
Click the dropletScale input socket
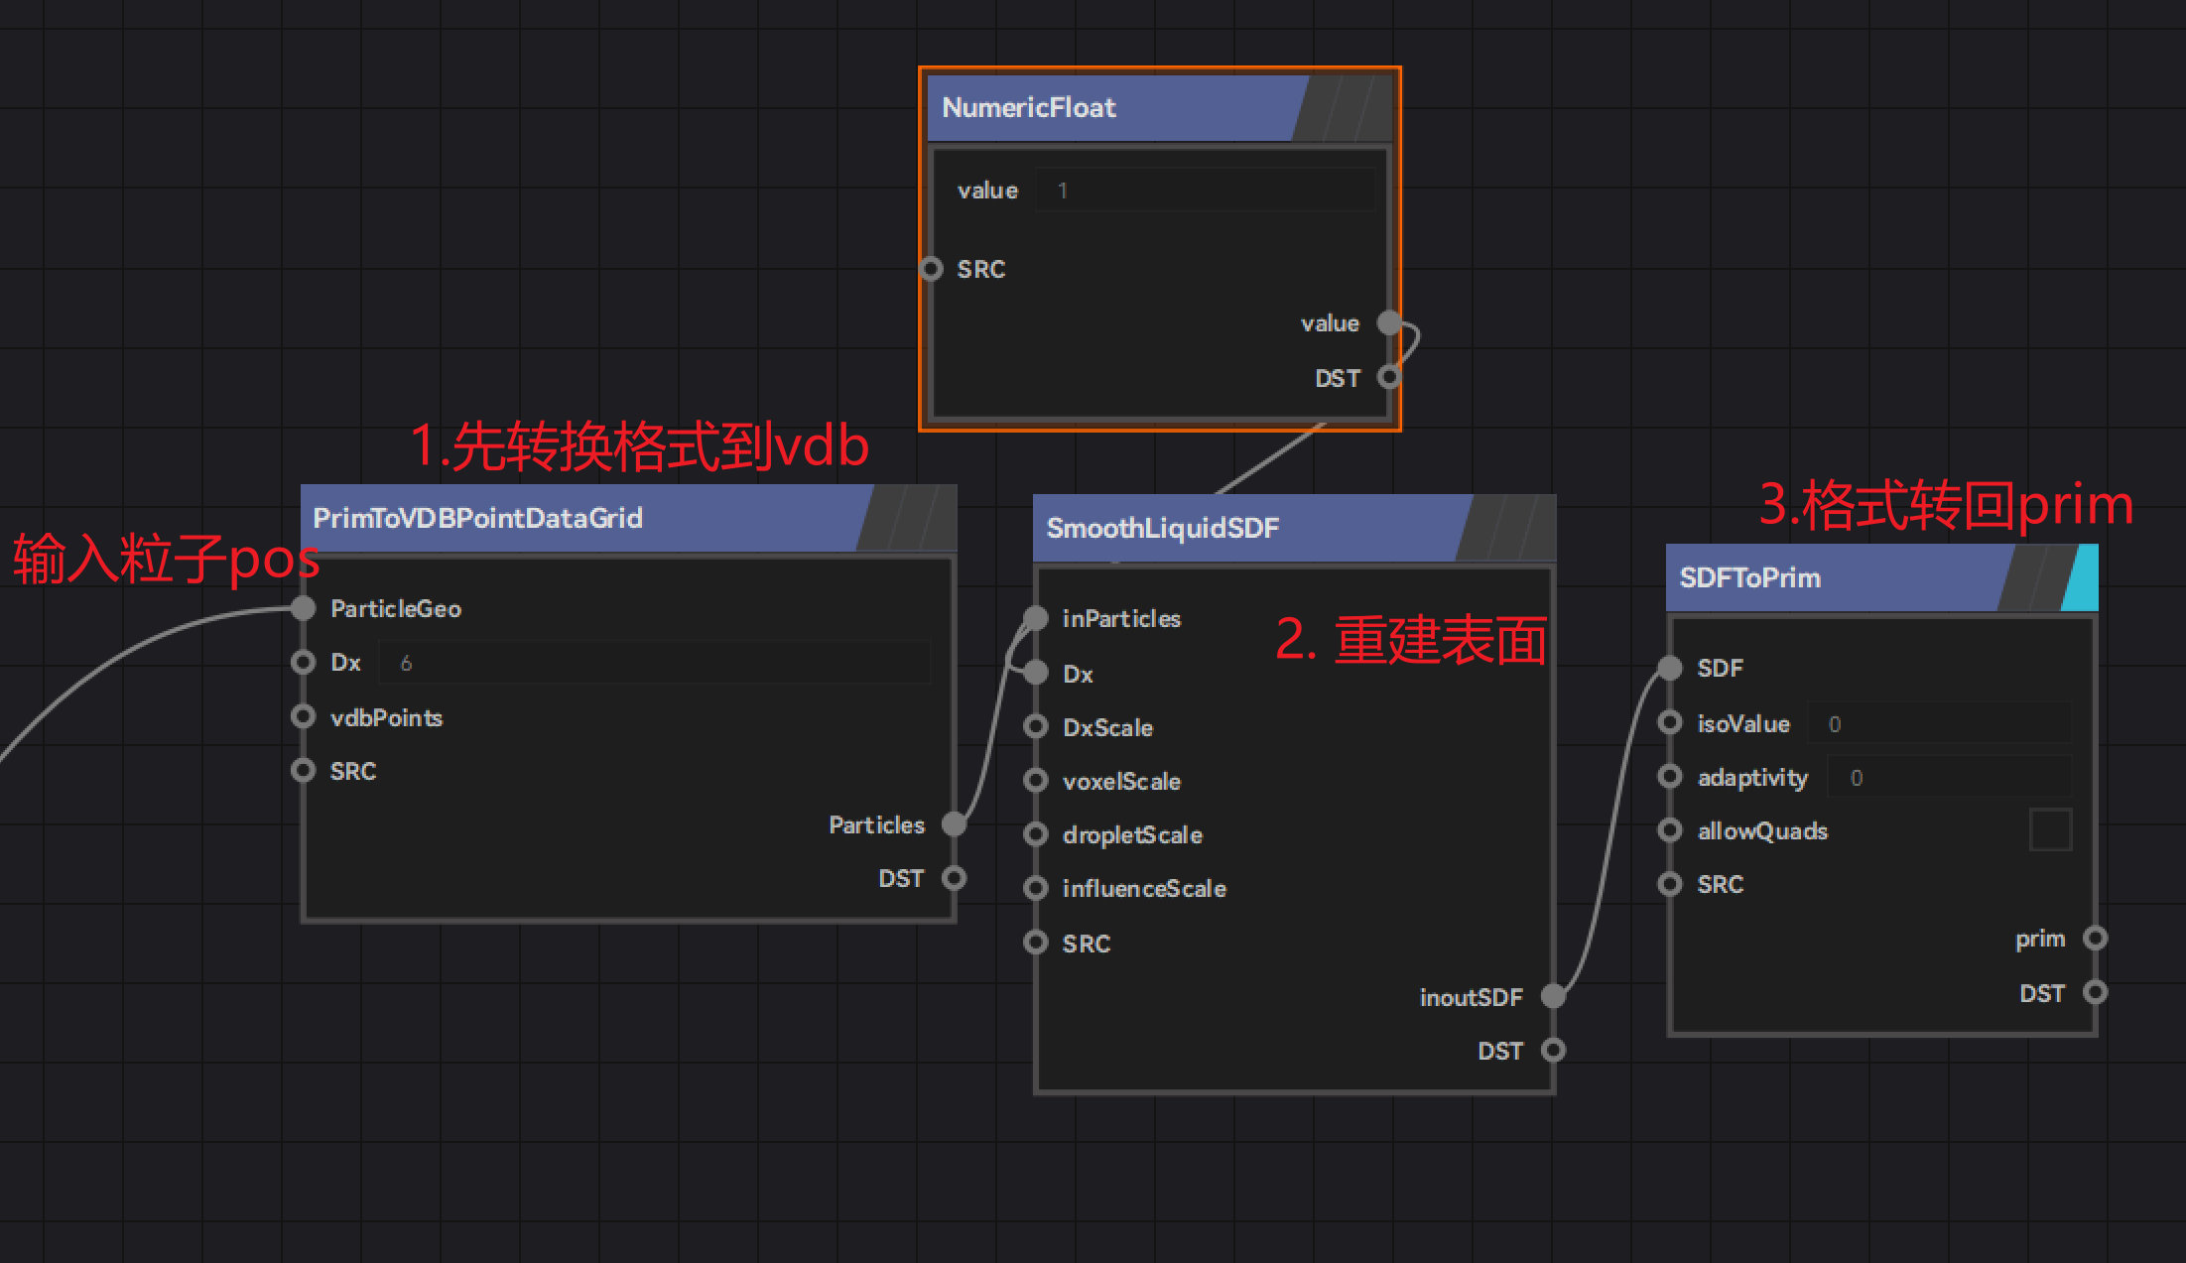[x=1036, y=833]
